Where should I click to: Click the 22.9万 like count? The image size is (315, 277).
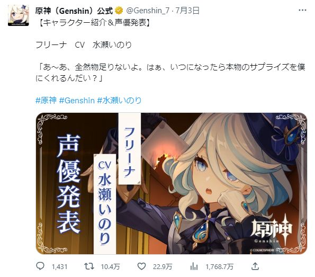click(x=163, y=267)
